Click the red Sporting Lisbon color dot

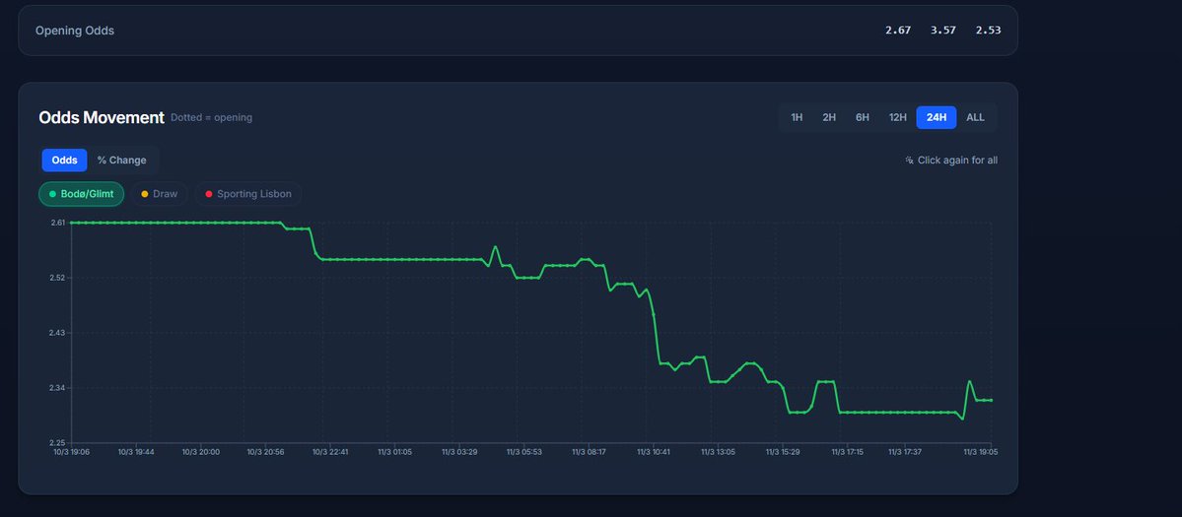(x=209, y=194)
